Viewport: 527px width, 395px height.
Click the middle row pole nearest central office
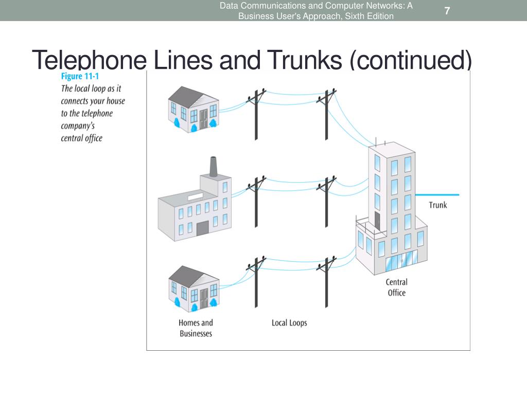(326, 202)
